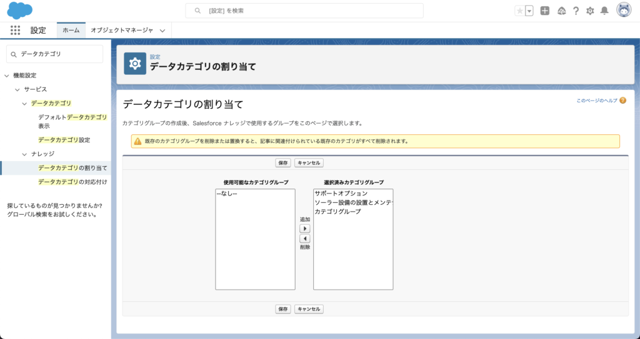Click the 追加 right arrow button

[x=305, y=228]
